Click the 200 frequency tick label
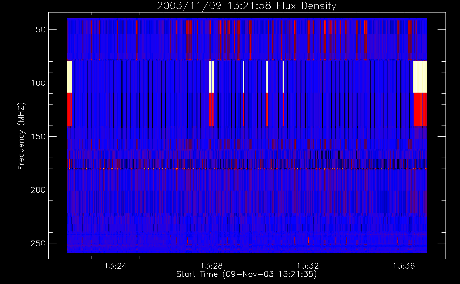 coord(38,190)
